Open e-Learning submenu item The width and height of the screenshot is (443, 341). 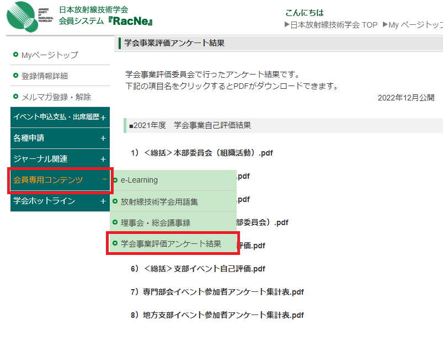139,180
